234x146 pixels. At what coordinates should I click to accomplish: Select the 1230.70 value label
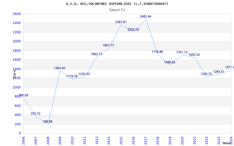(x=206, y=74)
